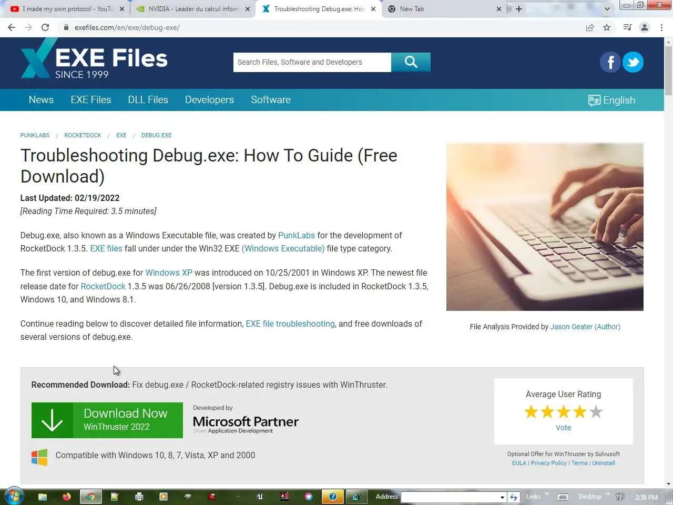
Task: Open the file explorer taskbar icon
Action: 43,496
